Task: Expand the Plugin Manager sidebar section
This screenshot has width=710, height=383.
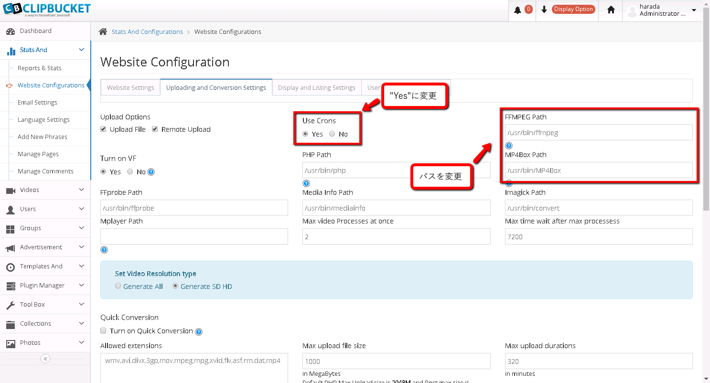Action: tap(45, 286)
